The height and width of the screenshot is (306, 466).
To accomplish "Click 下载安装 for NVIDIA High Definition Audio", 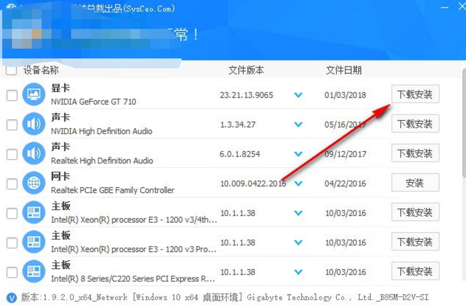I will (415, 123).
